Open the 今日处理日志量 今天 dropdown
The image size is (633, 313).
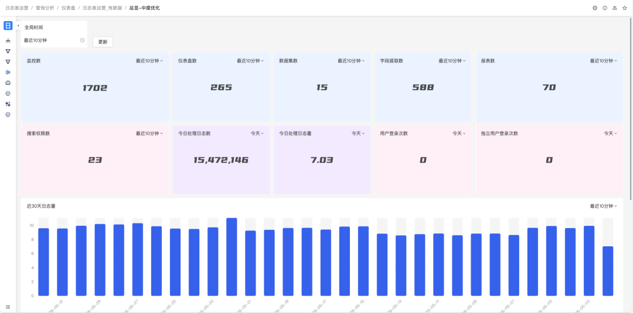[358, 133]
